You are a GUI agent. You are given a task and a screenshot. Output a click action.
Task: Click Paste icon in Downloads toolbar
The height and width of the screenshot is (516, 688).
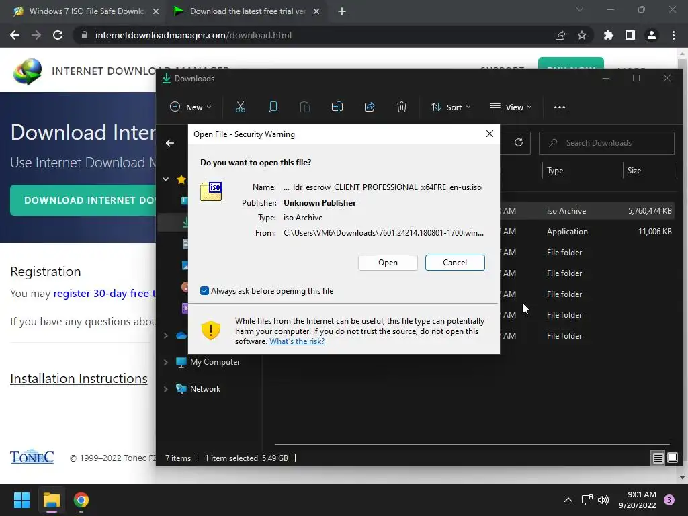pos(304,107)
